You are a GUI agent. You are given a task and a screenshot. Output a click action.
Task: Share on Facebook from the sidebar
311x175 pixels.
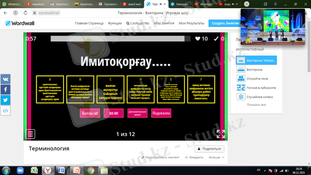tap(5, 89)
